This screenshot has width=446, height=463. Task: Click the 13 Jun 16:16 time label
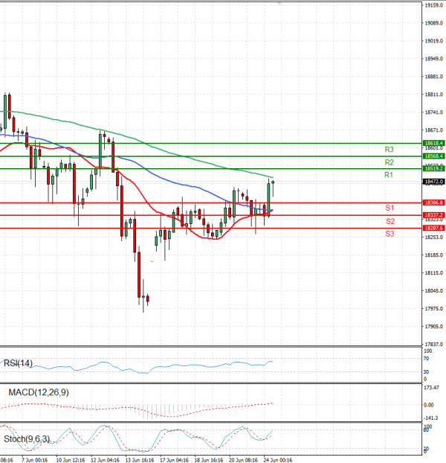(x=140, y=460)
